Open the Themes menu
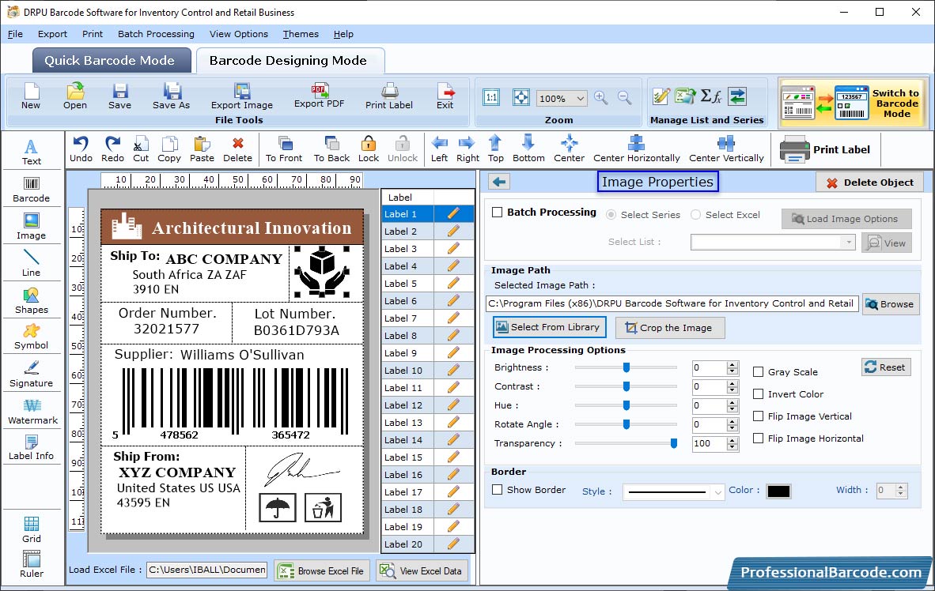935x591 pixels. [x=301, y=34]
